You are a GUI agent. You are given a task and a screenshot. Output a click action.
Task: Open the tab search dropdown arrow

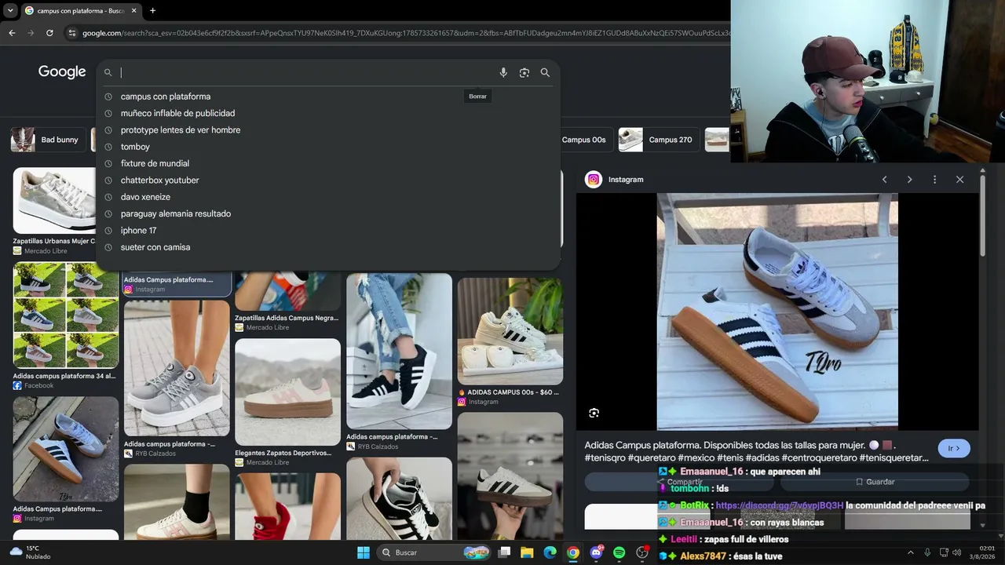click(x=9, y=10)
